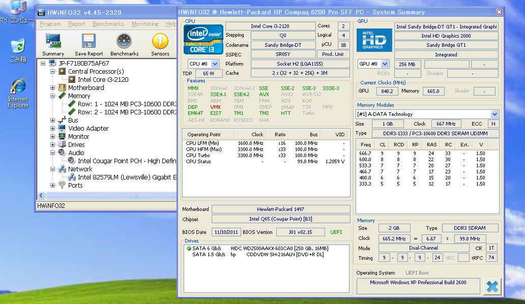This screenshot has height=304, width=525.
Task: Click the Intel Q65 (Cougar Point) chipset field
Action: (281, 219)
